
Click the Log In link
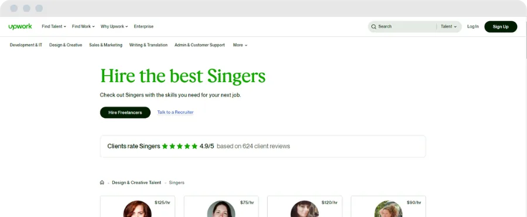pos(473,26)
